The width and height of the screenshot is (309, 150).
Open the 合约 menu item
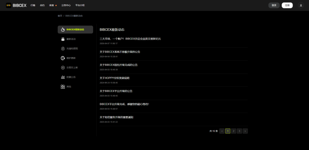click(x=42, y=5)
